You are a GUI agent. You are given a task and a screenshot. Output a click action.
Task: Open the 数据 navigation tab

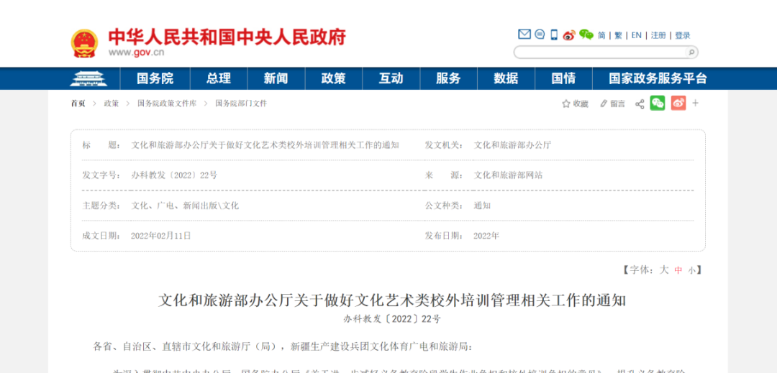click(x=506, y=78)
